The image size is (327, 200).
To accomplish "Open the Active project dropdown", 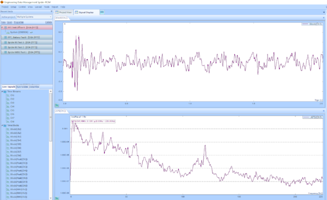I will [34, 17].
